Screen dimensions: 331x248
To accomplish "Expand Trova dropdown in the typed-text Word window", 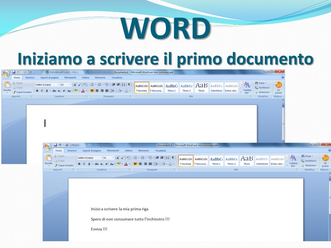I will (x=312, y=156).
